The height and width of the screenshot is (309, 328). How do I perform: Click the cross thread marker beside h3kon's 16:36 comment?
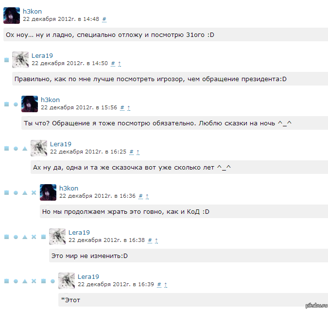tap(34, 193)
